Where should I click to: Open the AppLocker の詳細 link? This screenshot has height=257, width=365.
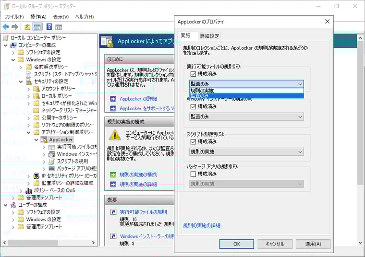[x=138, y=99]
